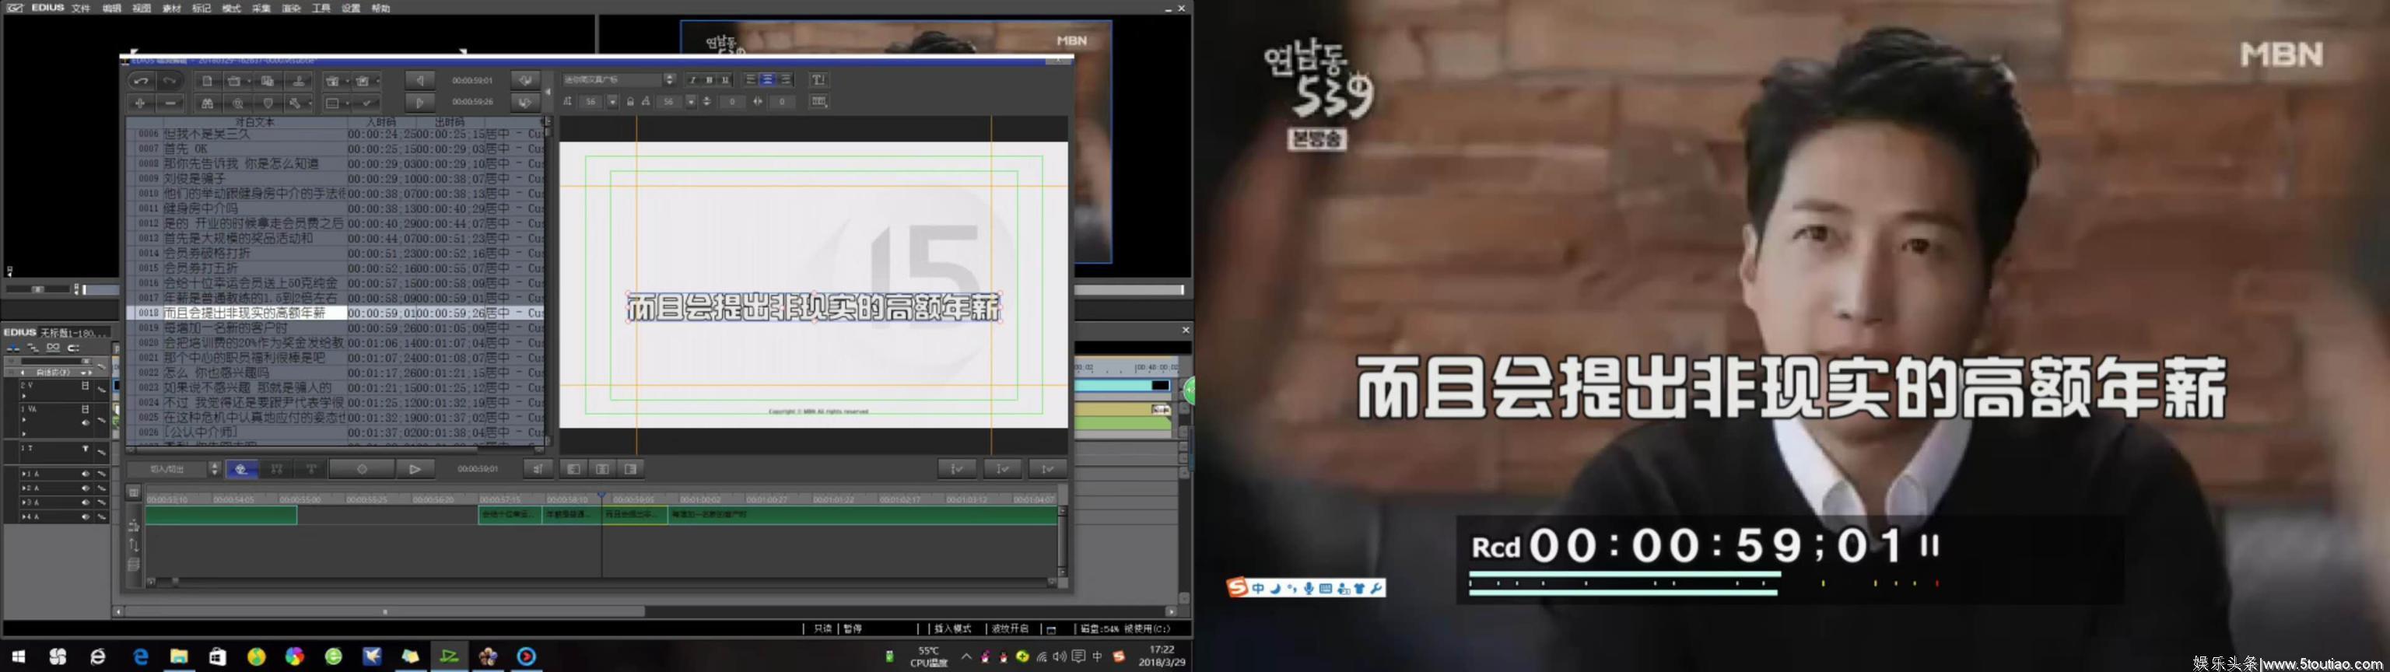Align subtitle text left
2390x672 pixels.
(751, 80)
